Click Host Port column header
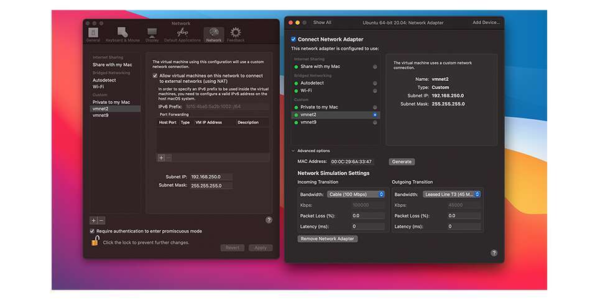Viewport: 600px width, 300px height. [x=168, y=123]
